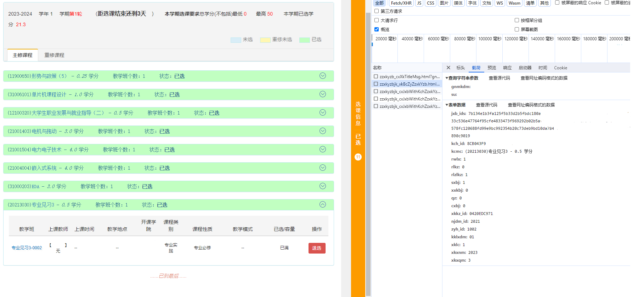Filter requests by Fetch/XHR
Viewport: 644px width, 297px height.
point(401,3)
